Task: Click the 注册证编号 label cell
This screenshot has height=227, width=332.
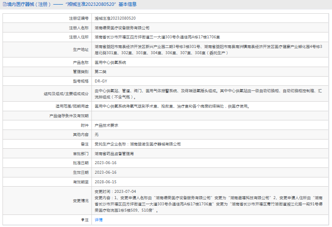Action: click(79, 18)
